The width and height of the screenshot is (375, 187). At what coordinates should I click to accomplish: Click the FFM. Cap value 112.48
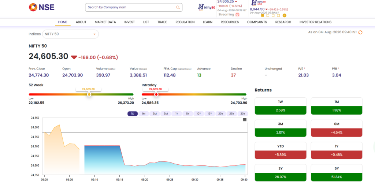[x=170, y=75]
